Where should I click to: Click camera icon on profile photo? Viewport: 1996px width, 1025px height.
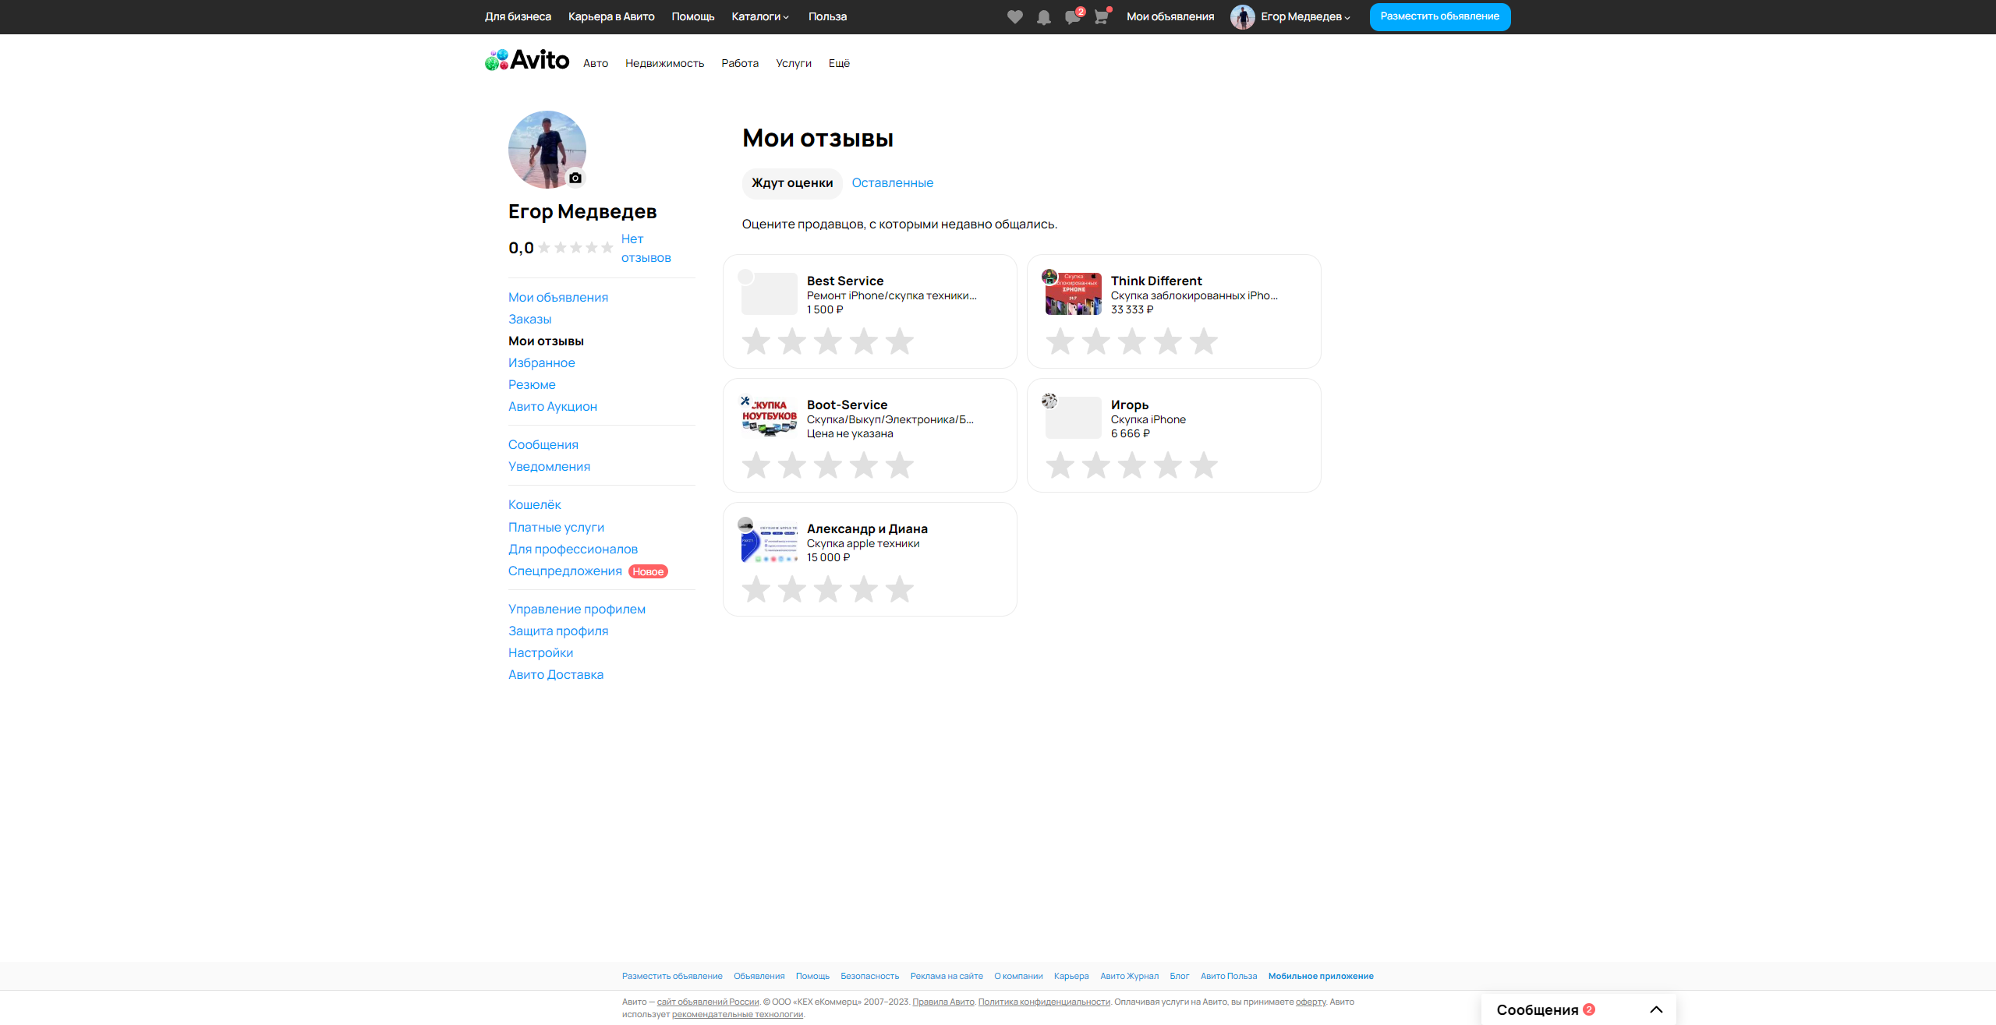575,178
